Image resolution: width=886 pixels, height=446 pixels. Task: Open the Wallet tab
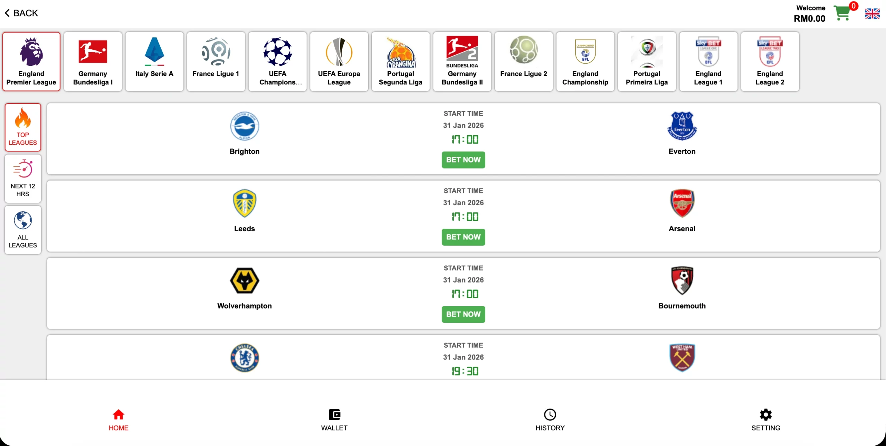pos(334,420)
